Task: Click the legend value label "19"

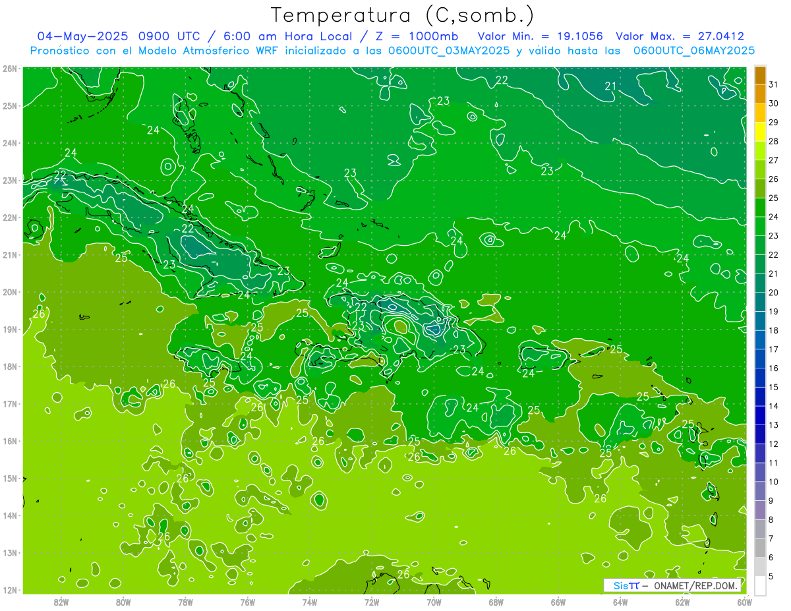Action: pos(774,311)
